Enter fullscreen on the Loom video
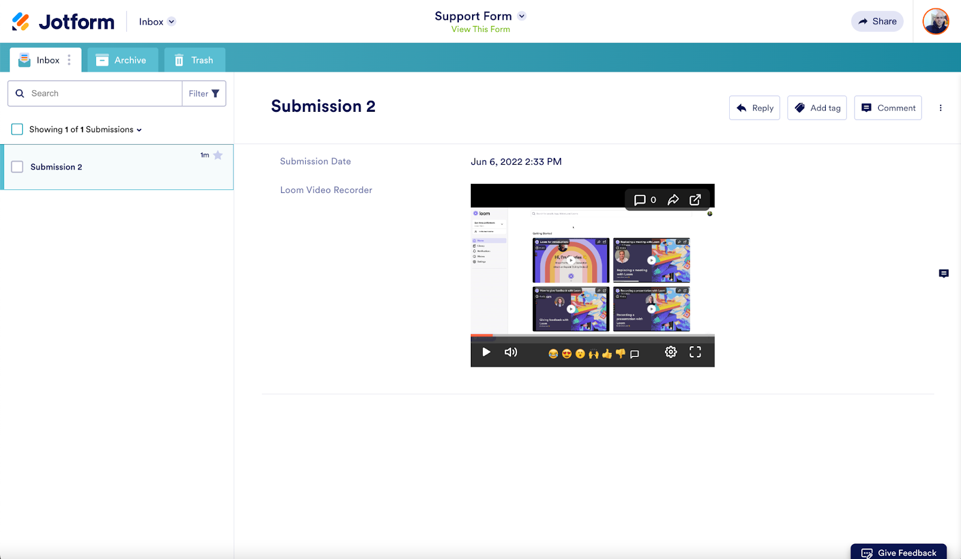Image resolution: width=961 pixels, height=559 pixels. pyautogui.click(x=695, y=352)
